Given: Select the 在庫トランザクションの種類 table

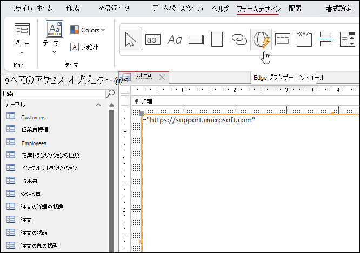Looking at the screenshot, I should 50,155.
